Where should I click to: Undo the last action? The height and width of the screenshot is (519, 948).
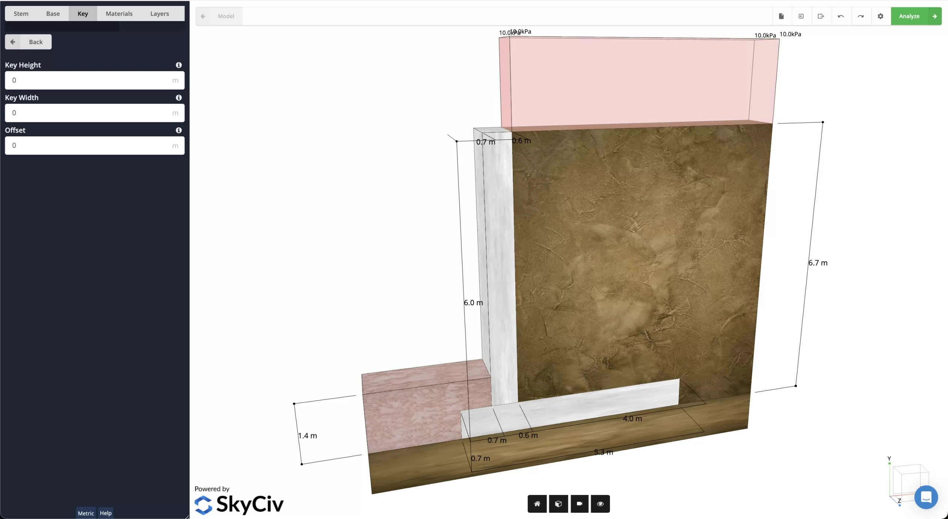[841, 16]
